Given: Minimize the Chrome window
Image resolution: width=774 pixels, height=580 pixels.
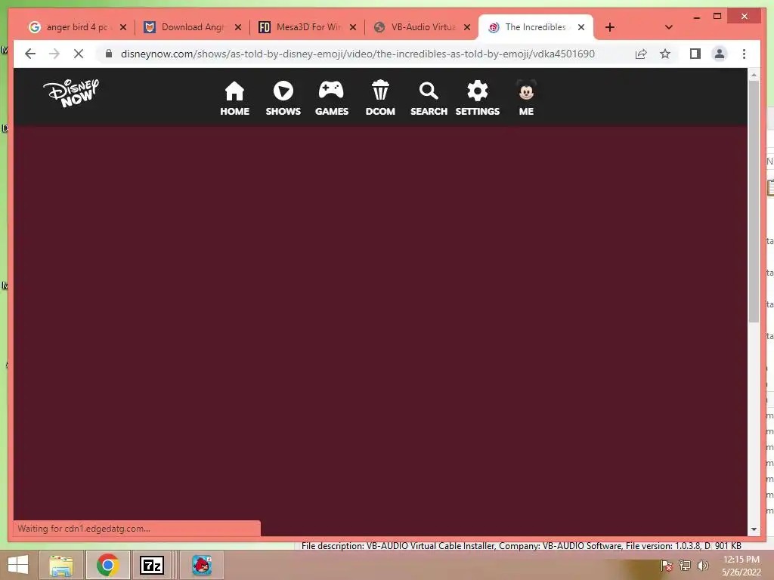Looking at the screenshot, I should point(696,17).
